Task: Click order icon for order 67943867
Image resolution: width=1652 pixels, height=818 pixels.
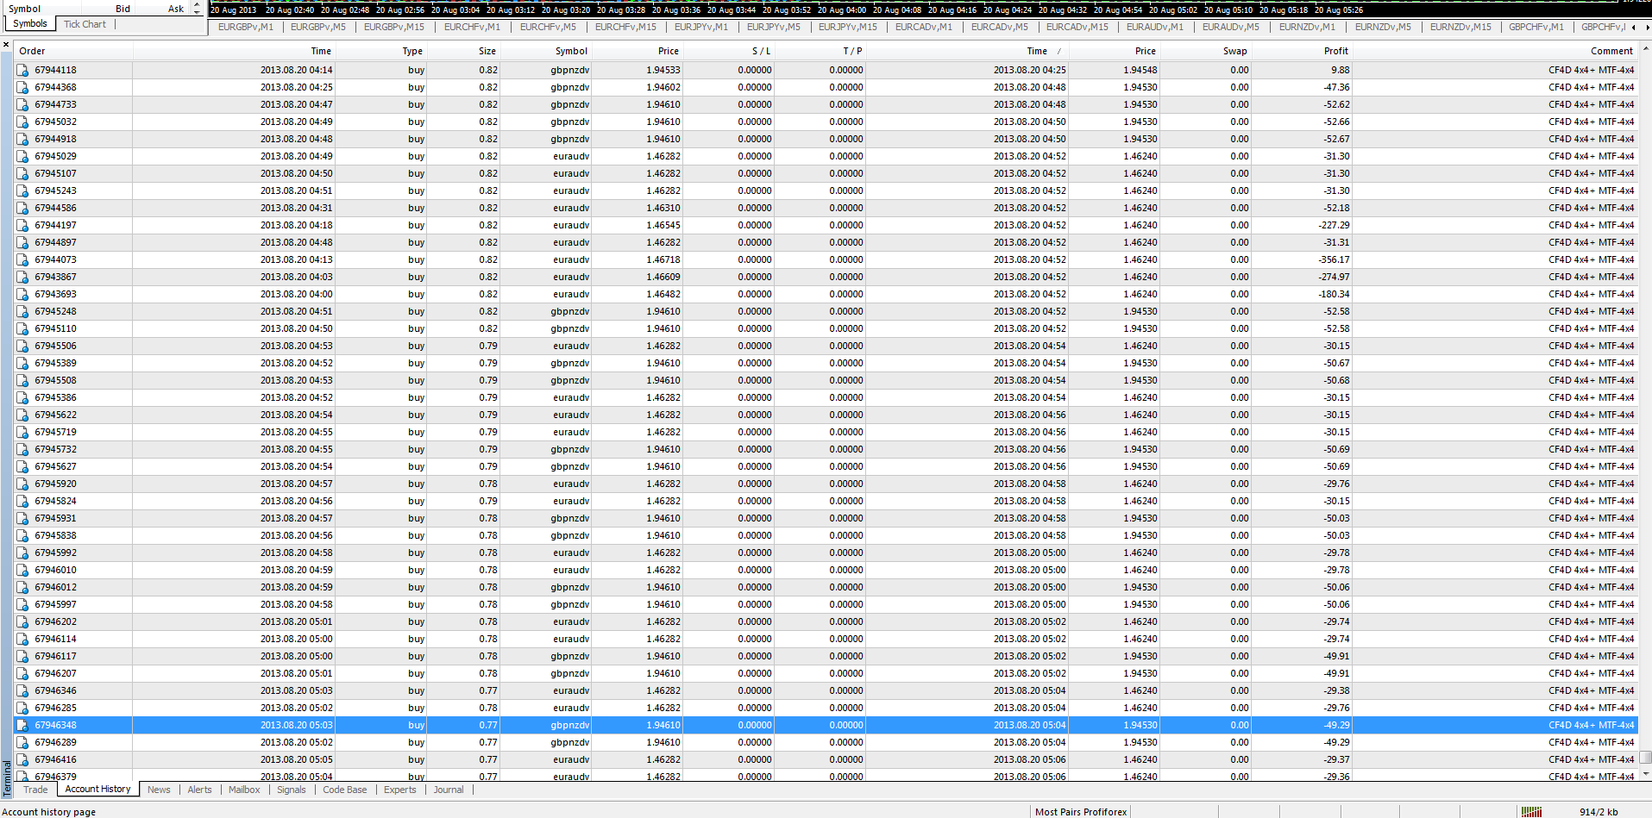Action: pos(22,277)
